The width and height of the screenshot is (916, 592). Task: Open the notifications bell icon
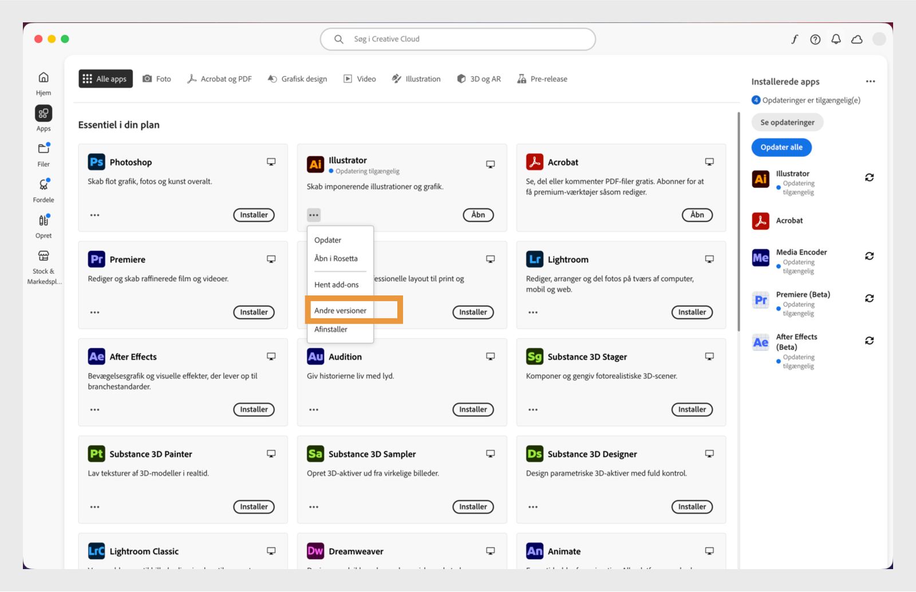(x=836, y=39)
